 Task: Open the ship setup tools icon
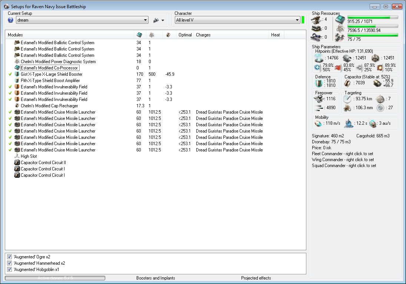[156, 20]
